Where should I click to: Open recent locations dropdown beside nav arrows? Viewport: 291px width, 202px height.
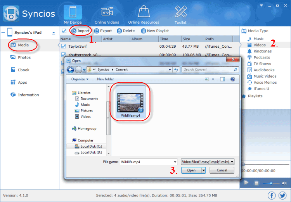pos(84,70)
